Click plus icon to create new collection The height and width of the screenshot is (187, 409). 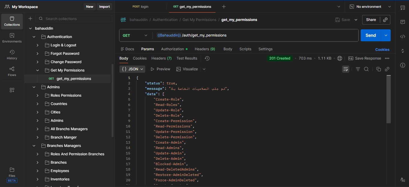pyautogui.click(x=30, y=19)
